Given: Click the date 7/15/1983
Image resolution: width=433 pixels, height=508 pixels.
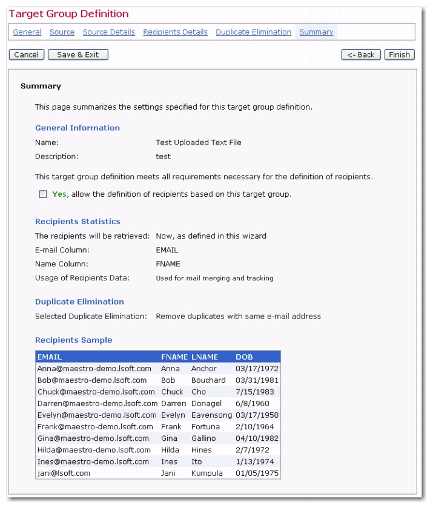Looking at the screenshot, I should pyautogui.click(x=255, y=392).
